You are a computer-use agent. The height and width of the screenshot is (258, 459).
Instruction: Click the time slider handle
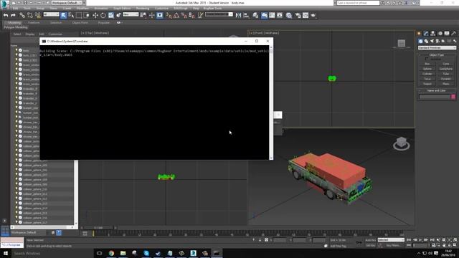(x=100, y=228)
